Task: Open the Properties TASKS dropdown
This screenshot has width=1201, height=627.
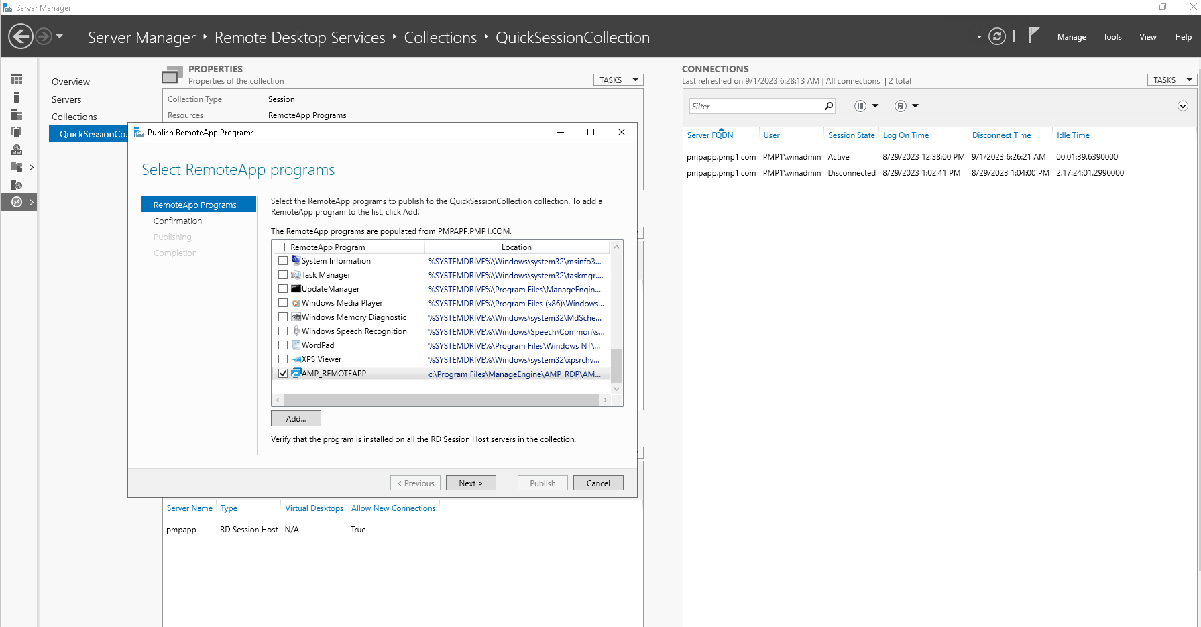Action: coord(618,80)
